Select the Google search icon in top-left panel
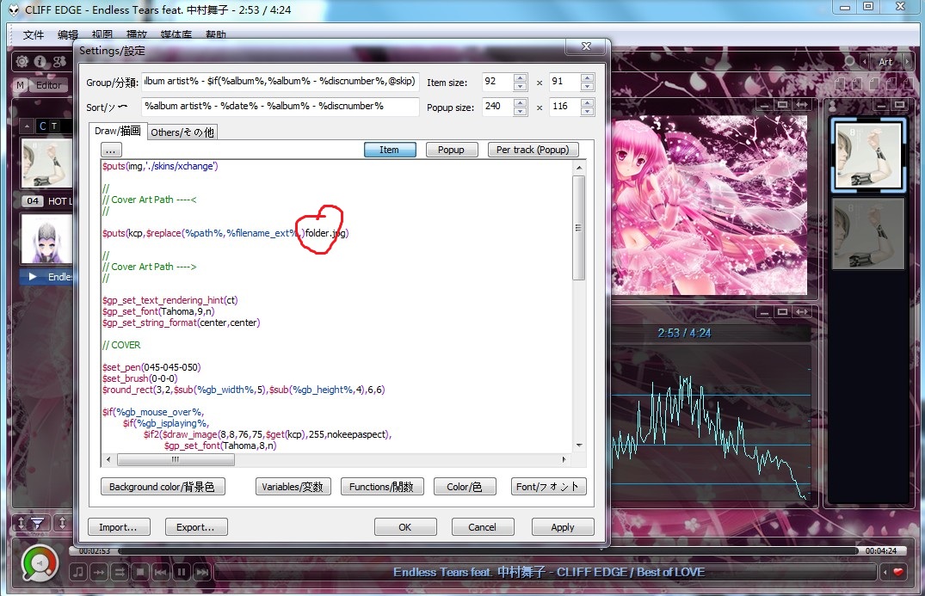The image size is (925, 596). click(59, 61)
